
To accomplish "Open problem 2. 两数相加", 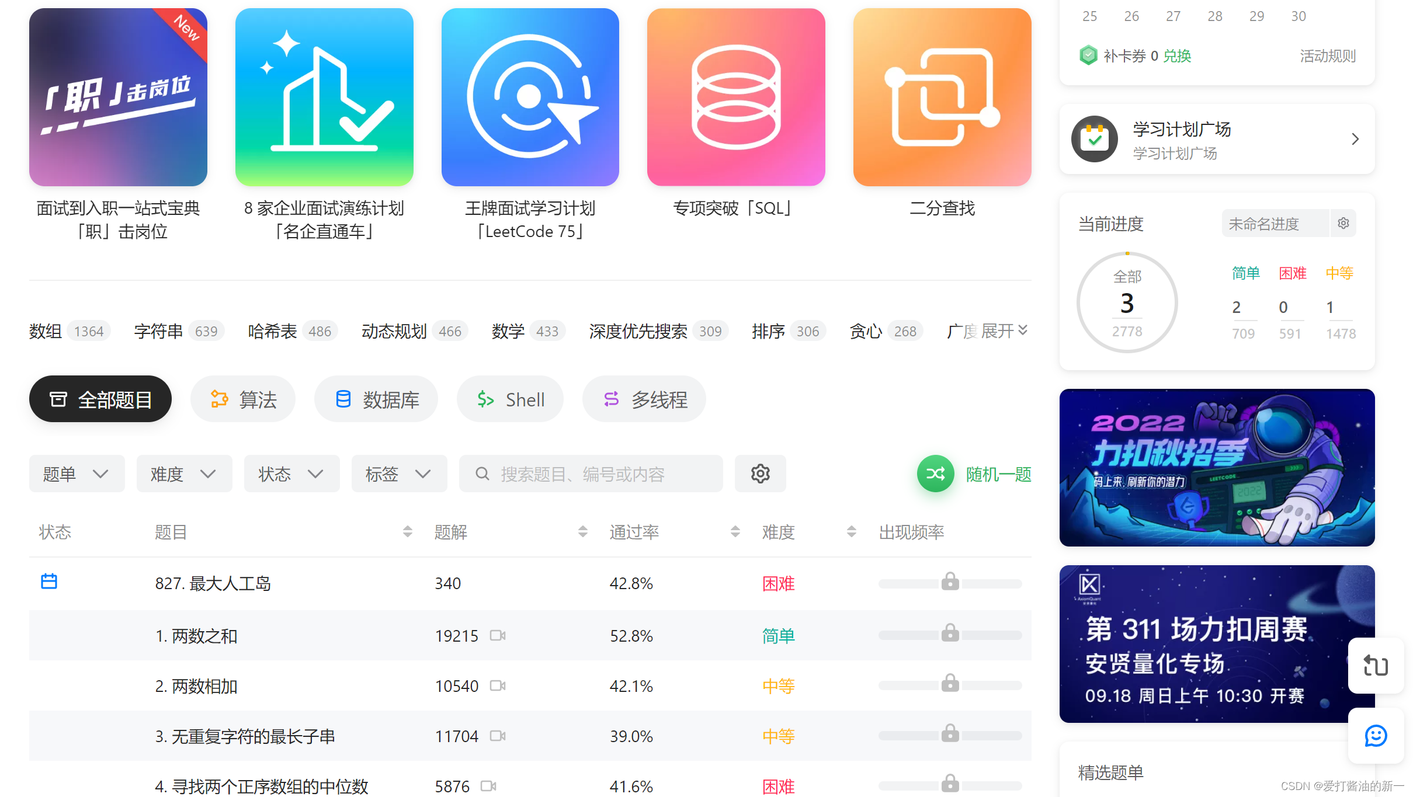I will tap(196, 686).
